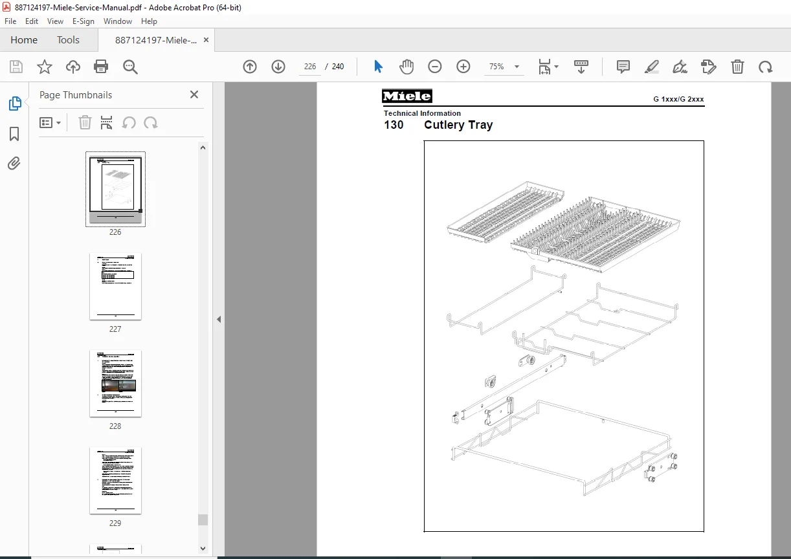Rotate thumbnail pages clockwise
Viewport: 791px width, 559px height.
(151, 123)
